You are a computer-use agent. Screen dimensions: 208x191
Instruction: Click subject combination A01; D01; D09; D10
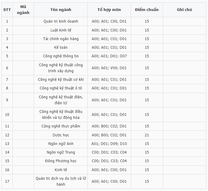(109, 143)
